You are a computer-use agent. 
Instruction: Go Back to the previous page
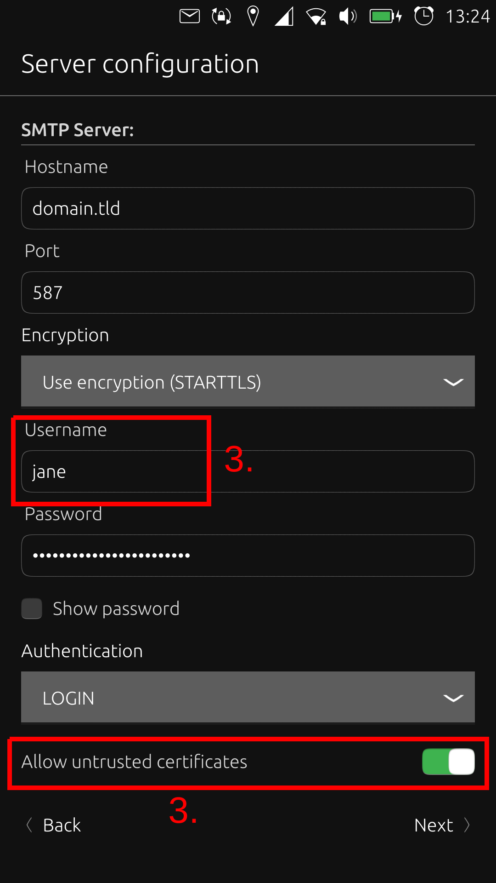point(54,825)
